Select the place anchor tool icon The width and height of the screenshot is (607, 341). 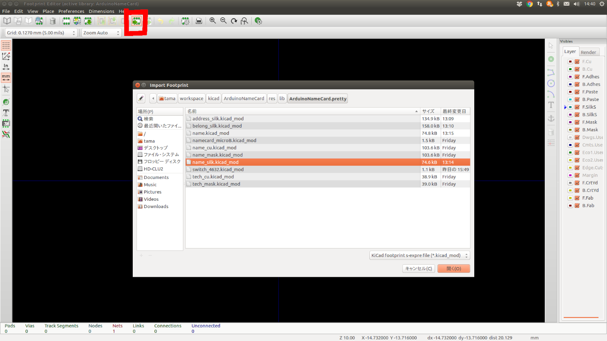[x=551, y=118]
